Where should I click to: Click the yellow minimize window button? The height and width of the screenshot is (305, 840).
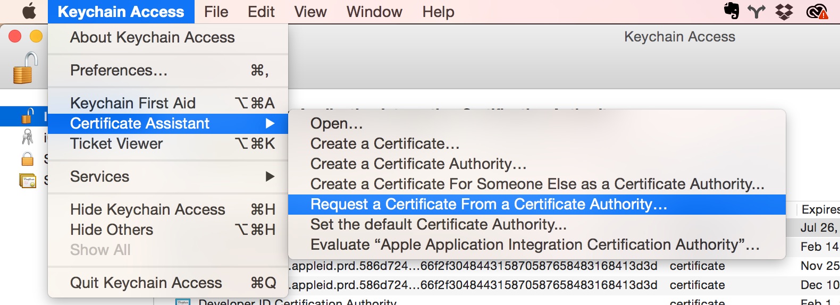(x=36, y=36)
